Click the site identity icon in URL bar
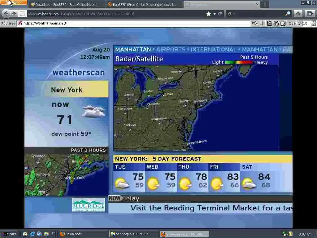317x238 pixels. 22,14
